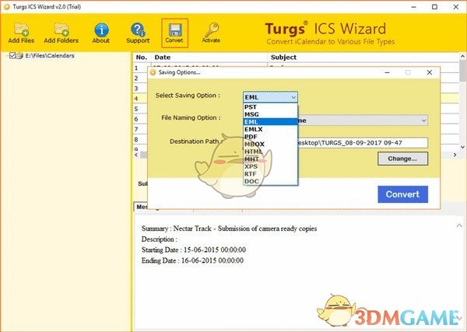Click the Change... button

pyautogui.click(x=402, y=159)
